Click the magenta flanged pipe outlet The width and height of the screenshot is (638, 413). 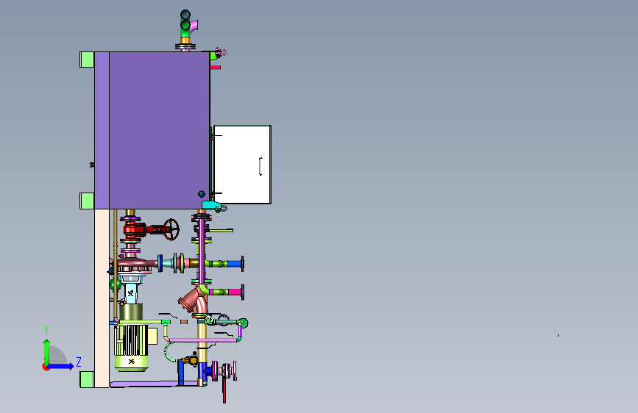tap(235, 292)
